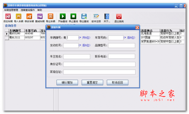
Task: Focus the 联系电话 input field
Action: click(x=122, y=56)
